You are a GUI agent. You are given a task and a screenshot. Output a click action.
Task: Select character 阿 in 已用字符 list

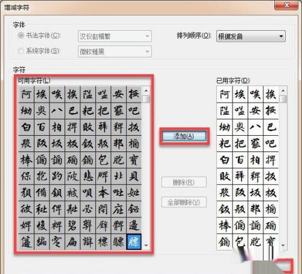click(225, 94)
